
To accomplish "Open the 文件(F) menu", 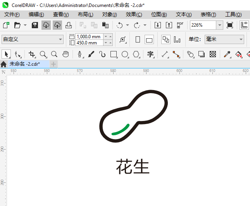I will (12, 15).
